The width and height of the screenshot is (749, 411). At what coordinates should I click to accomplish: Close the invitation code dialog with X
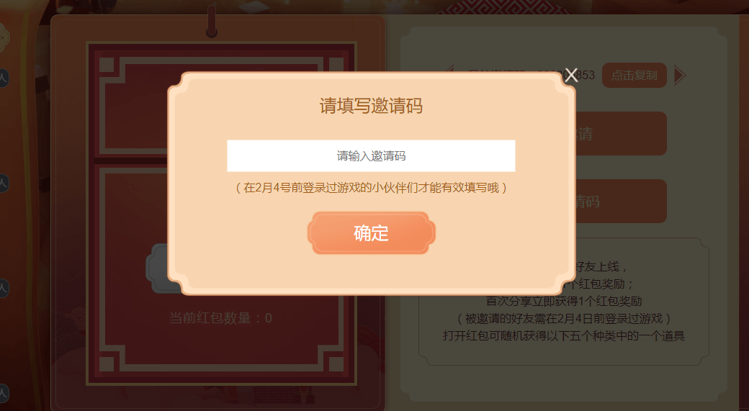point(571,75)
